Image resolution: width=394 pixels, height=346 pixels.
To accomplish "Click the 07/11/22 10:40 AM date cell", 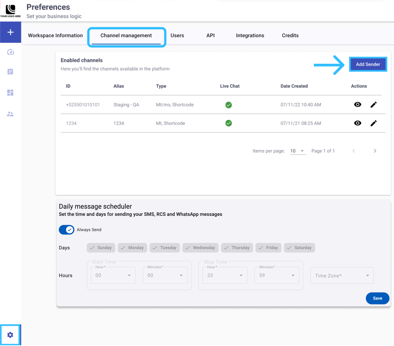I will [x=301, y=105].
